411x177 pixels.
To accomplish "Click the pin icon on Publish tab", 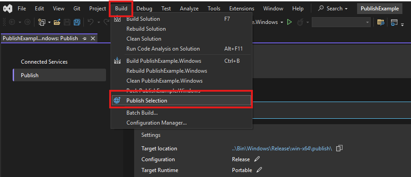I will pyautogui.click(x=84, y=38).
